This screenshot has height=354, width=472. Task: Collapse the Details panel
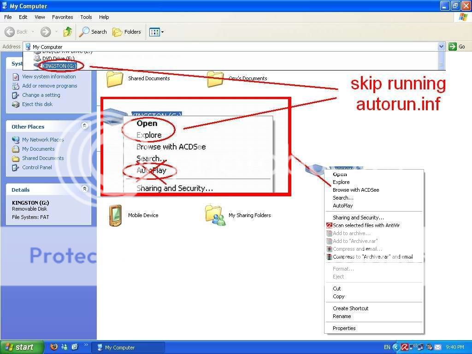(x=84, y=189)
